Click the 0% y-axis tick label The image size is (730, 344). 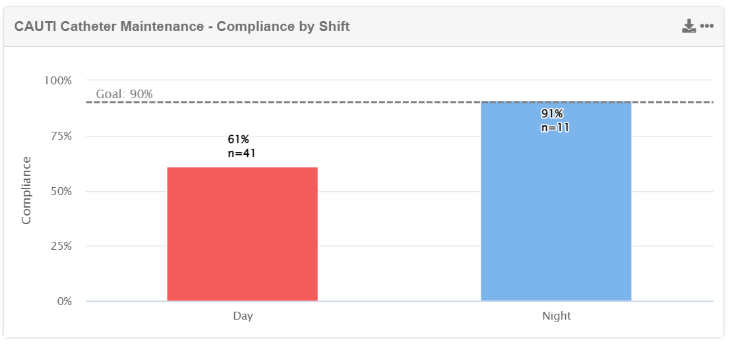coord(63,302)
